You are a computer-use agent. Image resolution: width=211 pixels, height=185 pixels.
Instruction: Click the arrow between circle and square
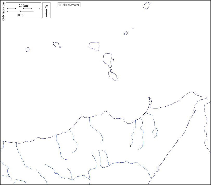63,5
